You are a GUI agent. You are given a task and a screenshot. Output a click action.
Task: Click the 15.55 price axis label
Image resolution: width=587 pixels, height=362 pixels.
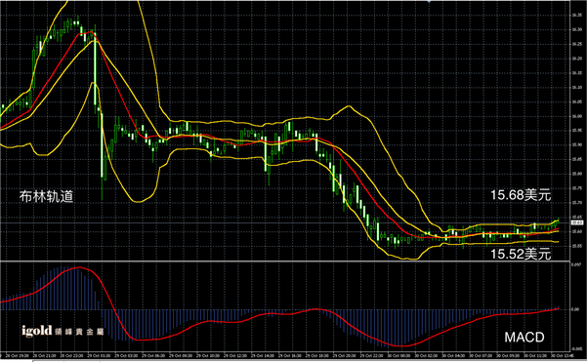(x=576, y=246)
